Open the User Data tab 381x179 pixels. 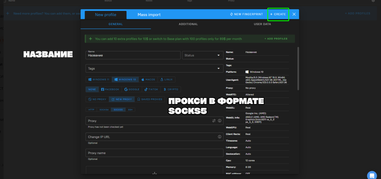[x=262, y=24]
